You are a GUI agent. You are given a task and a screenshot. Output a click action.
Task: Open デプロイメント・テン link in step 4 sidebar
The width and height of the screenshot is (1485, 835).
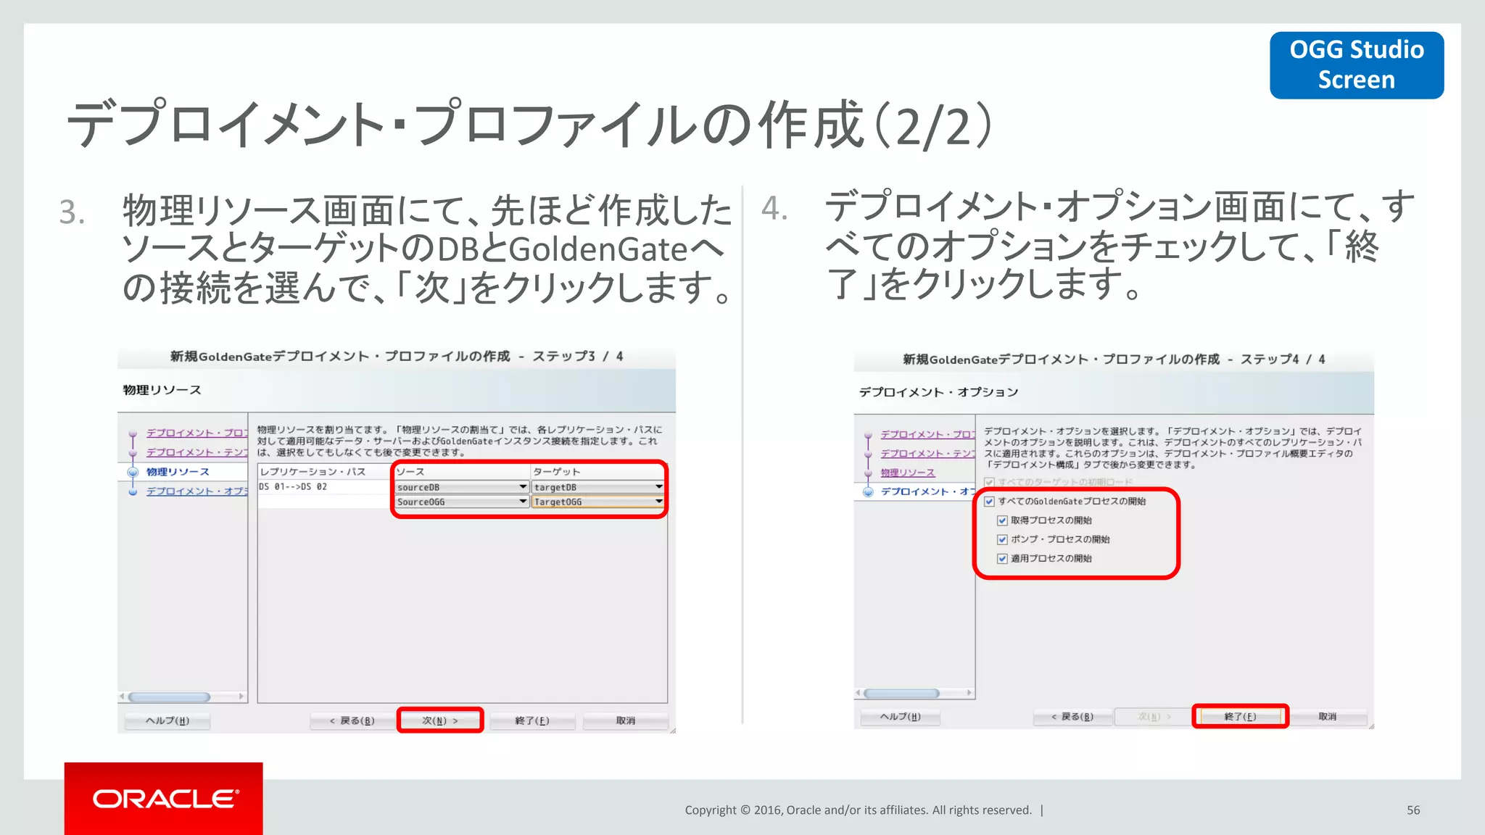(927, 453)
